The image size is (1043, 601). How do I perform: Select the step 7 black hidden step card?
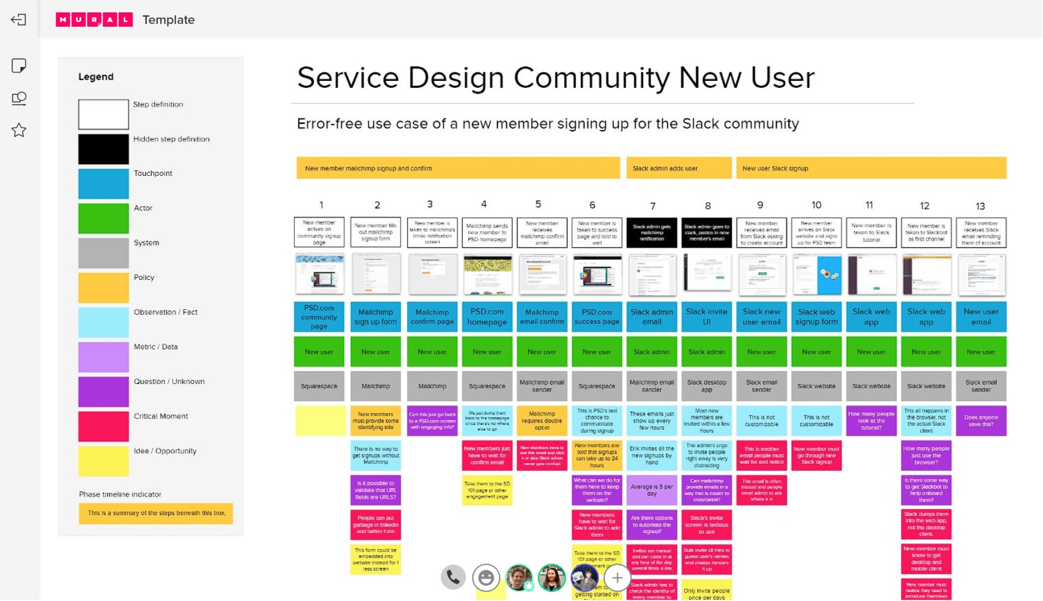click(652, 232)
